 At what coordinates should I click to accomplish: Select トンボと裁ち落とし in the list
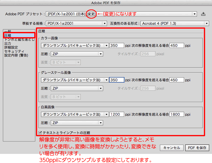coord(20,39)
